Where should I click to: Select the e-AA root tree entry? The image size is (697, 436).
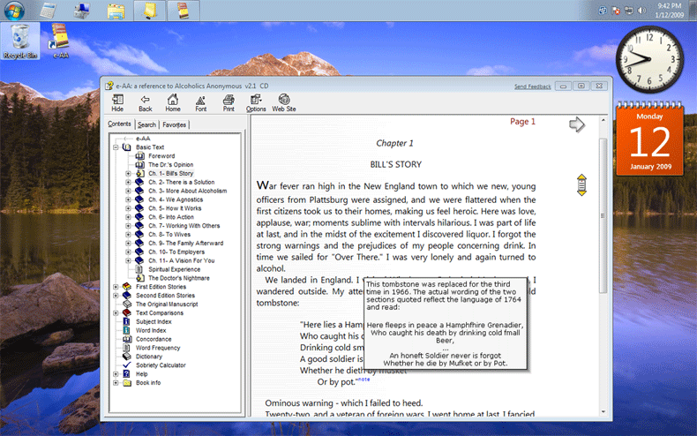pyautogui.click(x=143, y=139)
